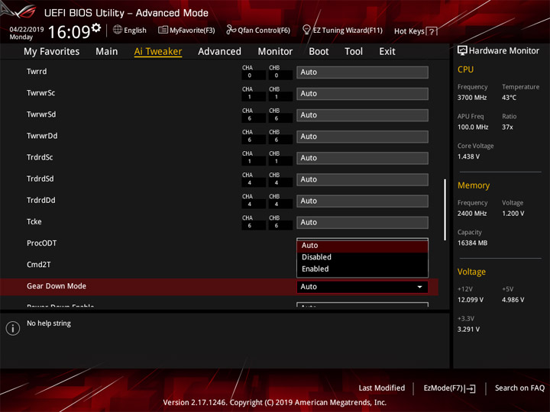The image size is (550, 412).
Task: Click the +3.3V reading 3.291 V
Action: point(468,330)
